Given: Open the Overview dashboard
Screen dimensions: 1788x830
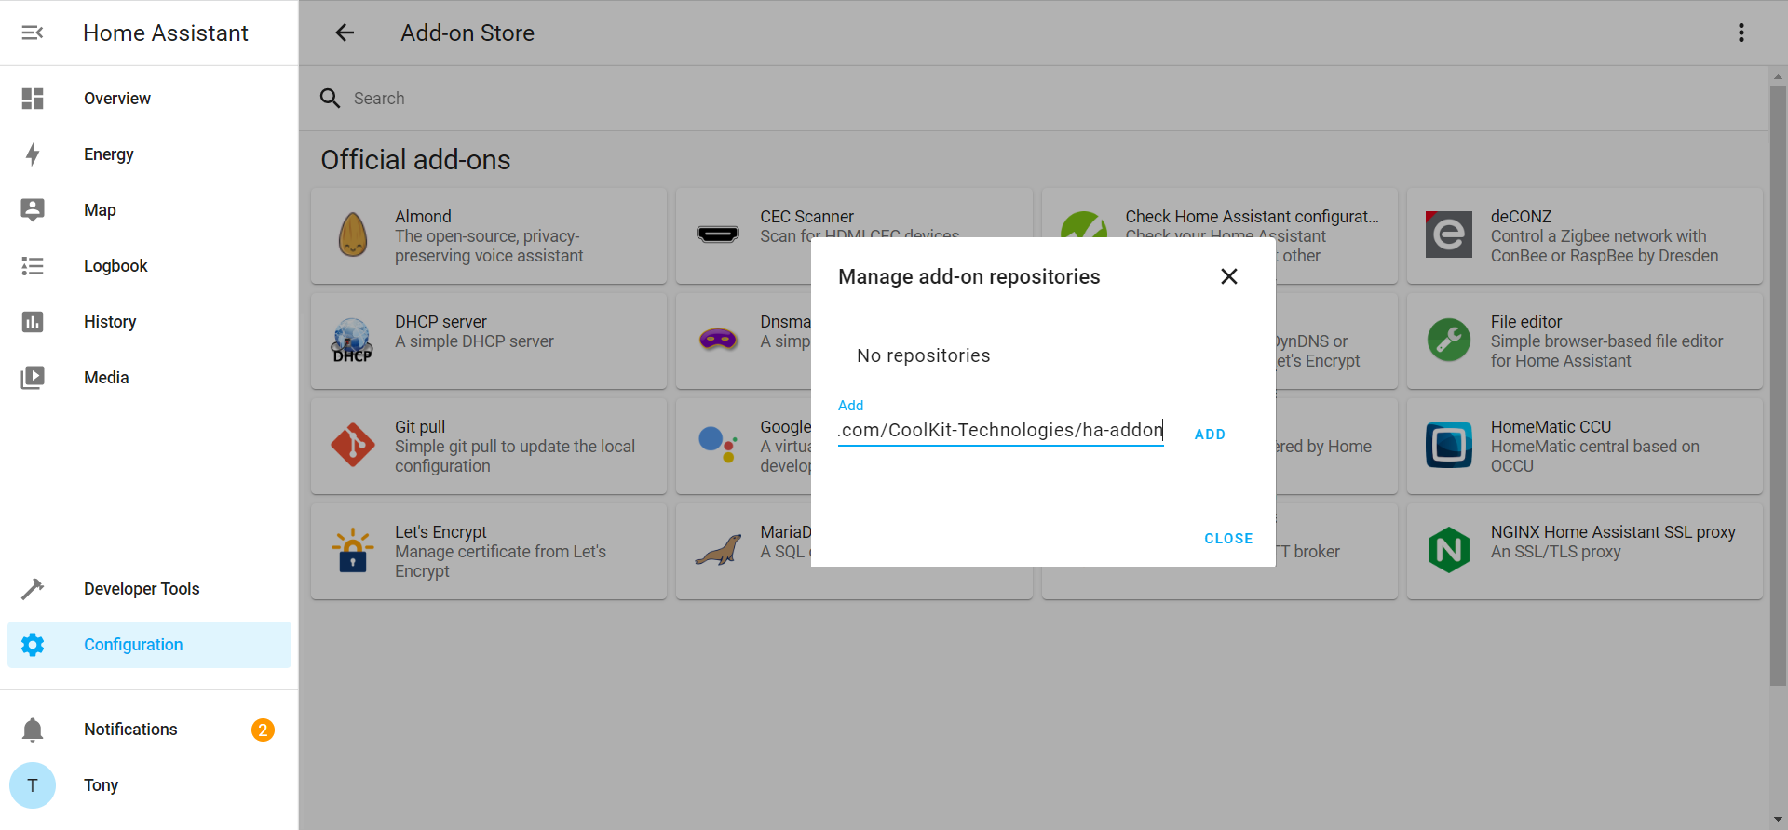Looking at the screenshot, I should pos(149,99).
